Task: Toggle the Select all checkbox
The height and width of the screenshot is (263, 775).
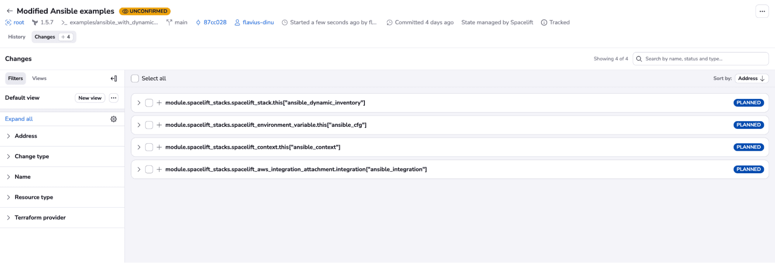Action: 135,79
